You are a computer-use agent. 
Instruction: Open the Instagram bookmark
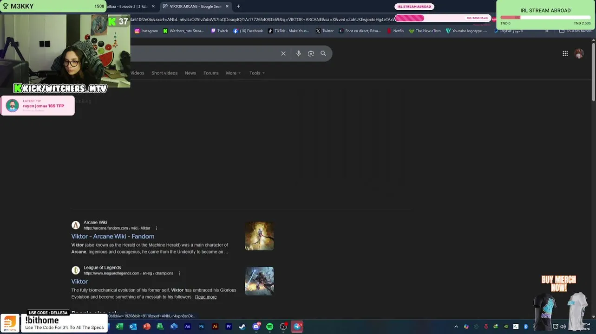point(146,31)
